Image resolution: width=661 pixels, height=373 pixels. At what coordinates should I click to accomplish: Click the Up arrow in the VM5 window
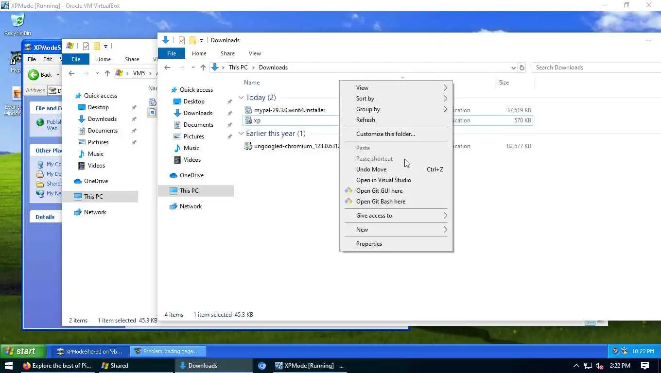pyautogui.click(x=107, y=73)
